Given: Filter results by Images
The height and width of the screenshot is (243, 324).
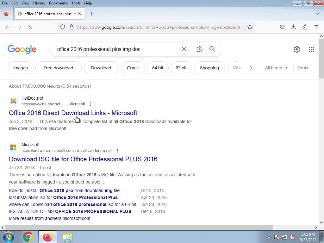Looking at the screenshot, I should (x=21, y=68).
